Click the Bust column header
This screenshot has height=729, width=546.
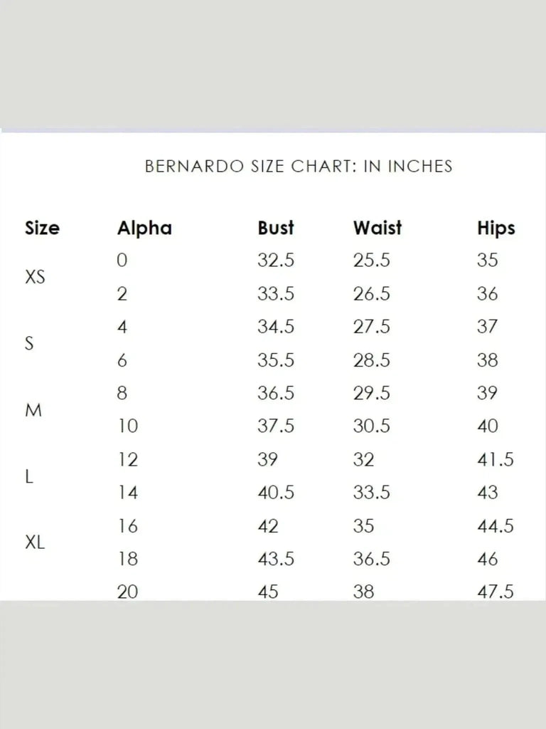click(276, 229)
